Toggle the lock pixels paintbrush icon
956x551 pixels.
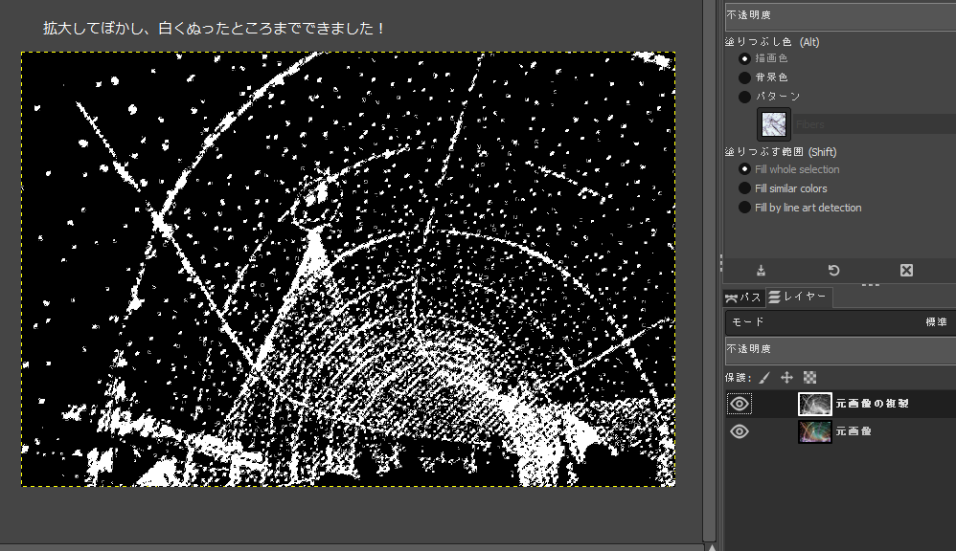point(765,378)
